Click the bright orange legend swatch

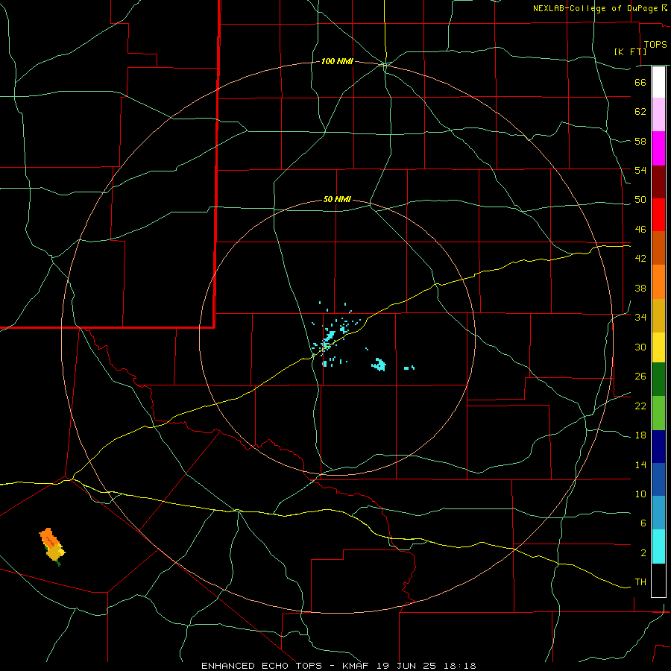pyautogui.click(x=658, y=282)
